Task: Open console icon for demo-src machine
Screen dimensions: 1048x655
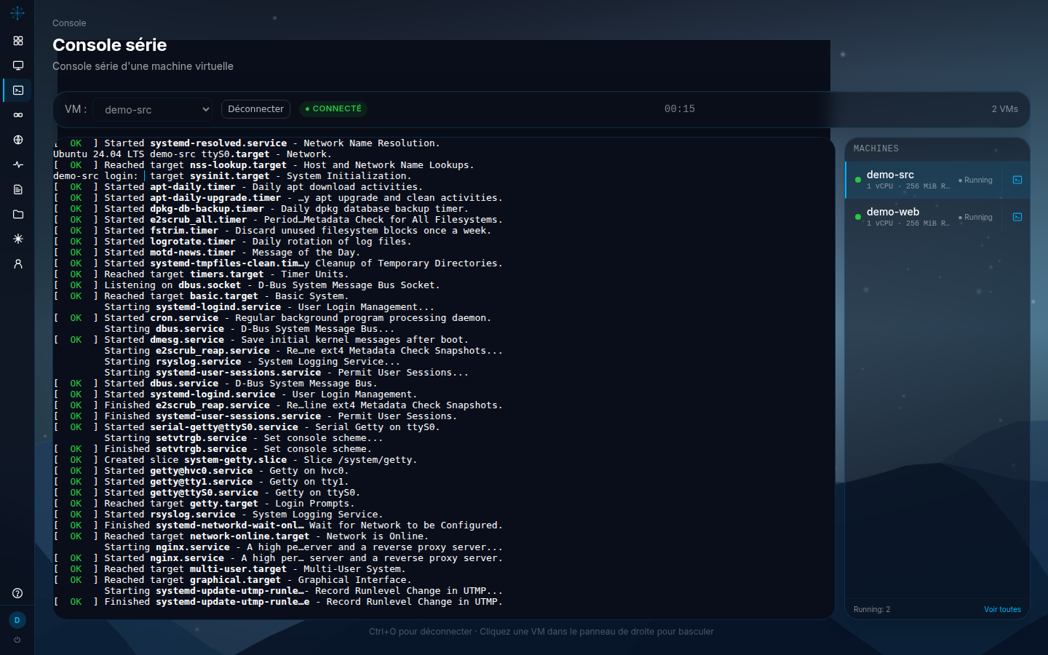Action: [x=1017, y=180]
